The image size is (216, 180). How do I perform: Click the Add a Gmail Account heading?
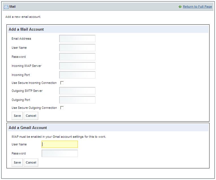tap(28, 128)
